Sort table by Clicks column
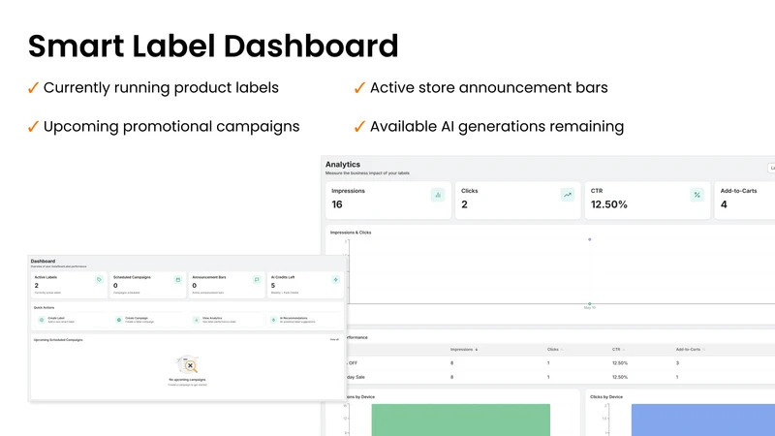775x436 pixels. coord(554,350)
